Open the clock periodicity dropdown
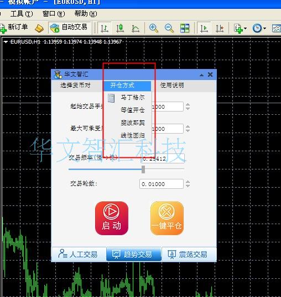Viewport: 281px width, 297px height. tap(259, 28)
